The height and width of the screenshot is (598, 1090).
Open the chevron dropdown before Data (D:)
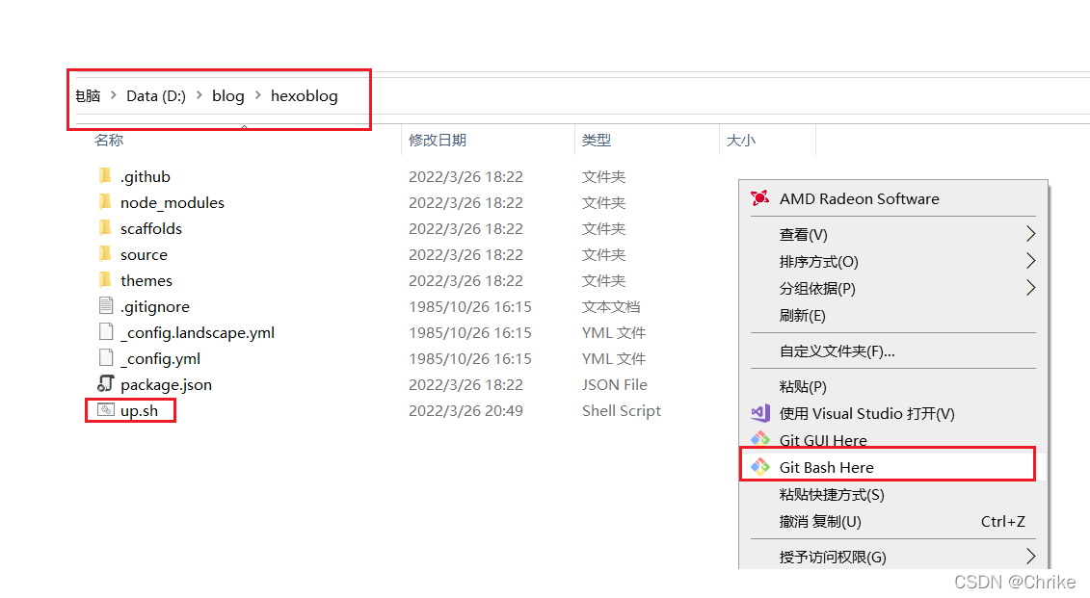point(114,94)
